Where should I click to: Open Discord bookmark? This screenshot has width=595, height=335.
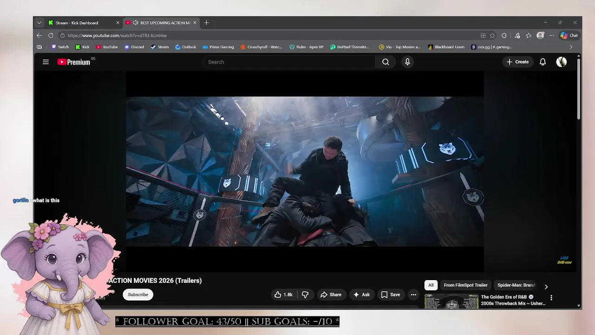tap(134, 47)
